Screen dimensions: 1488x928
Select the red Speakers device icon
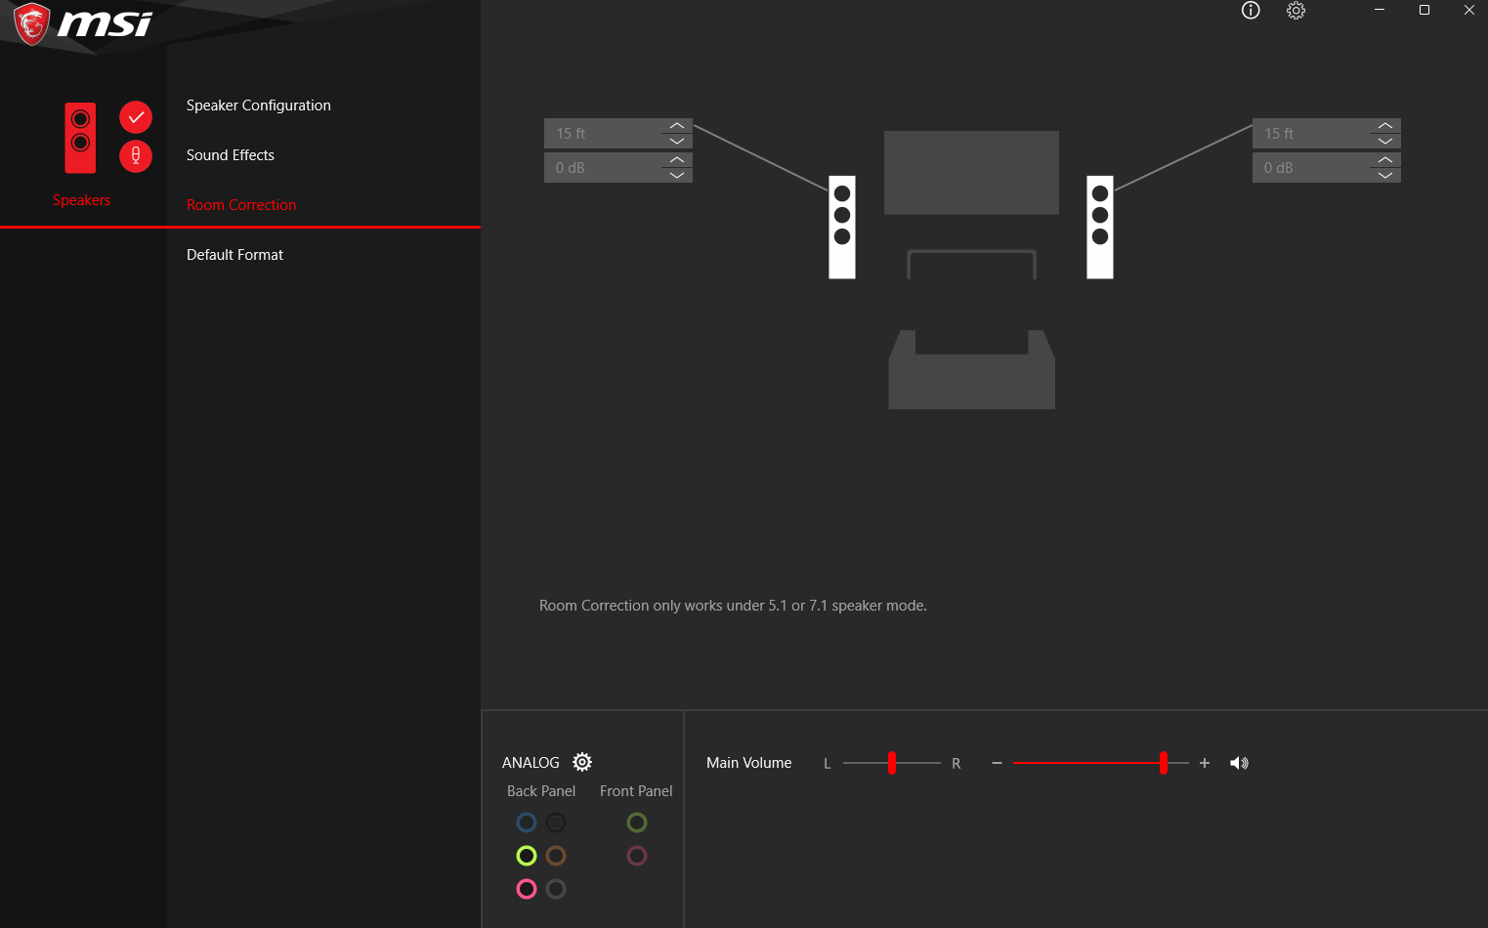tap(80, 138)
